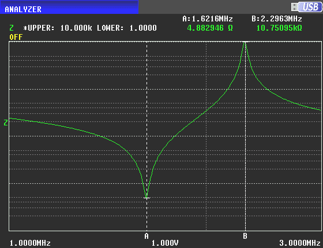Click the asterisk before UPPER label

25,28
